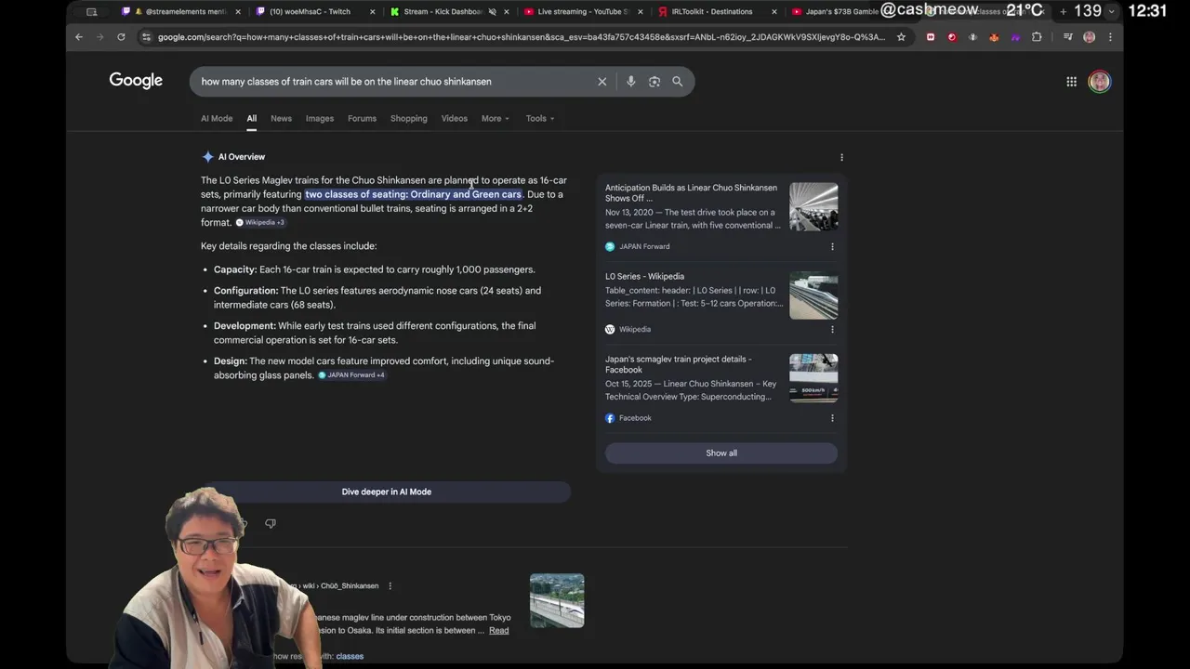1190x669 pixels.
Task: Click Dive deeper in AI Mode
Action: click(387, 492)
